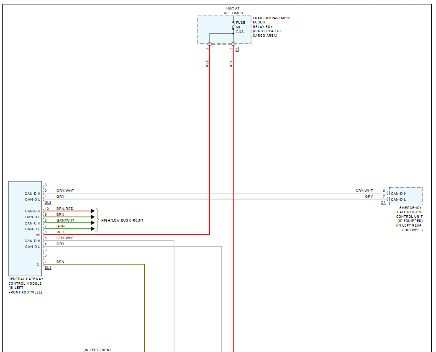Click the CAN-B L terminal label
The width and height of the screenshot is (436, 352).
(x=33, y=217)
